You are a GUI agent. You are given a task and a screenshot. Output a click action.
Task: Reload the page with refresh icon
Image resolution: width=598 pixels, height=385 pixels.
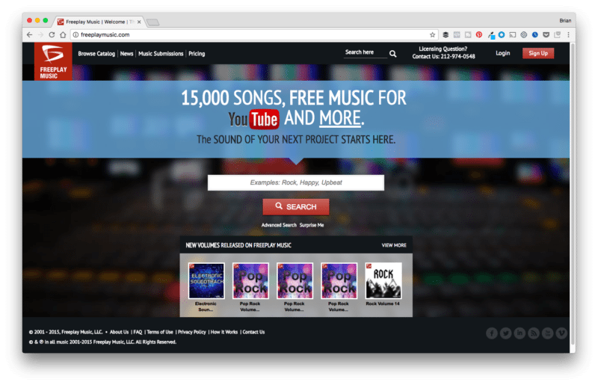[x=52, y=34]
